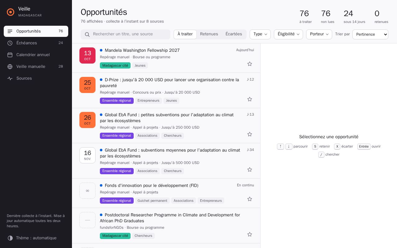Focus the Rechercher un titre search field
The image size is (397, 248).
coord(125,34)
